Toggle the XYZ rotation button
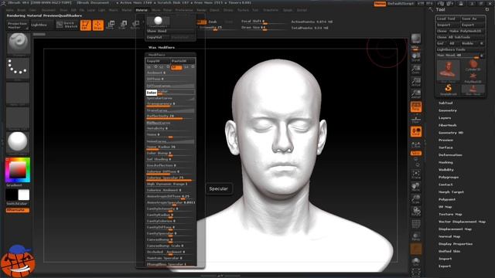 click(x=416, y=153)
